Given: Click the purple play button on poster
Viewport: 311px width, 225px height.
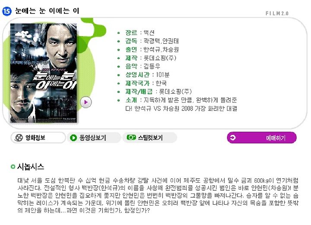Looking at the screenshot, I should click(86, 102).
